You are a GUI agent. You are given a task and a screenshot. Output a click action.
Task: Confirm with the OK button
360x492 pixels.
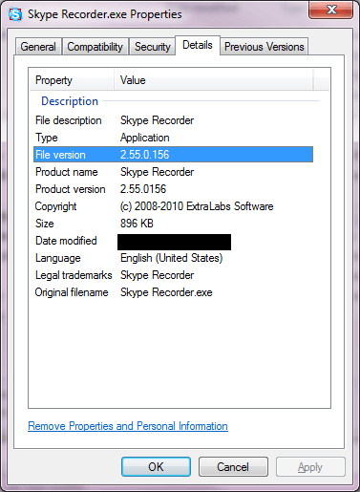tap(156, 467)
